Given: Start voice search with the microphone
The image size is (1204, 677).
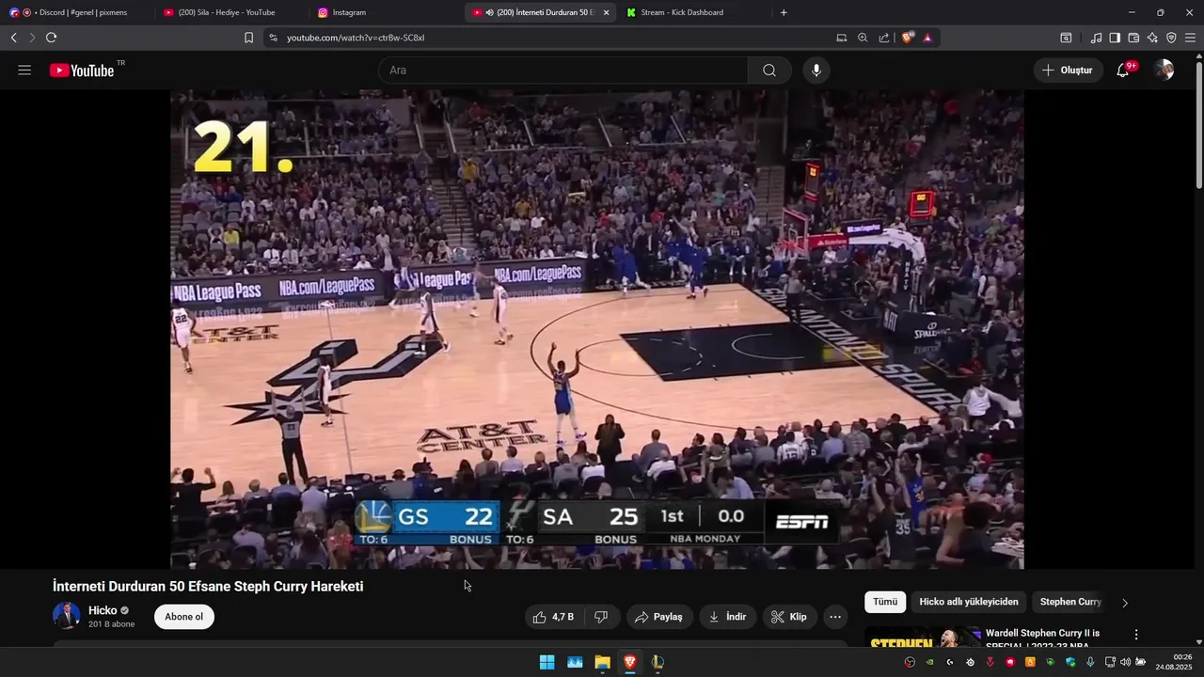Looking at the screenshot, I should click(x=816, y=71).
